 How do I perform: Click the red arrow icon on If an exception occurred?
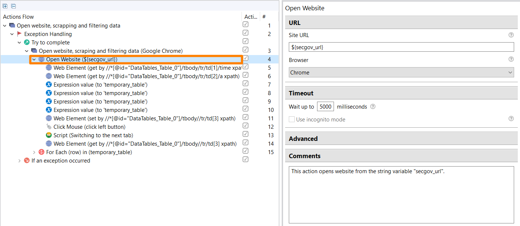[x=27, y=161]
